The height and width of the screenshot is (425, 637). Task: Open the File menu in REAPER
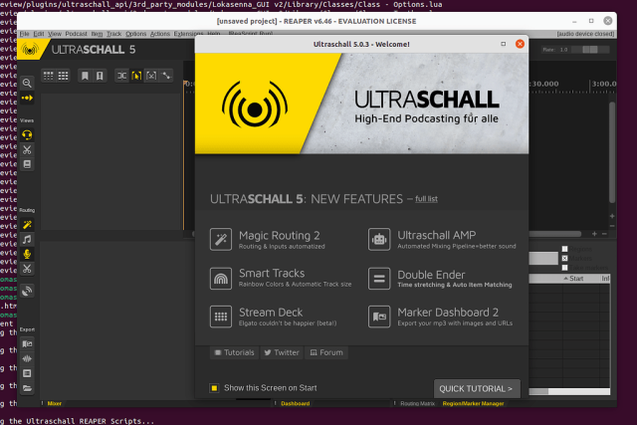24,34
